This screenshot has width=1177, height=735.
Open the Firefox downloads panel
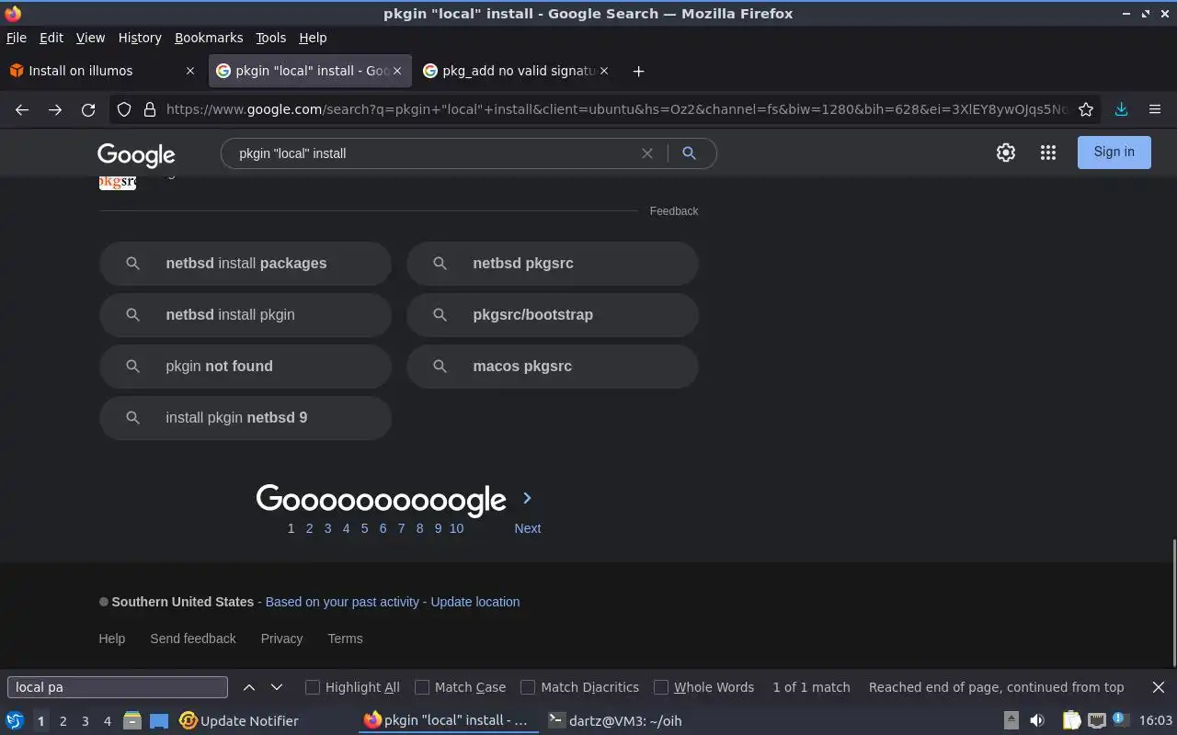1121,109
